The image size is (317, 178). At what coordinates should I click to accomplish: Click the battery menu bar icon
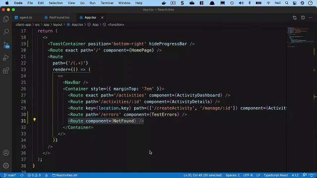259,3
